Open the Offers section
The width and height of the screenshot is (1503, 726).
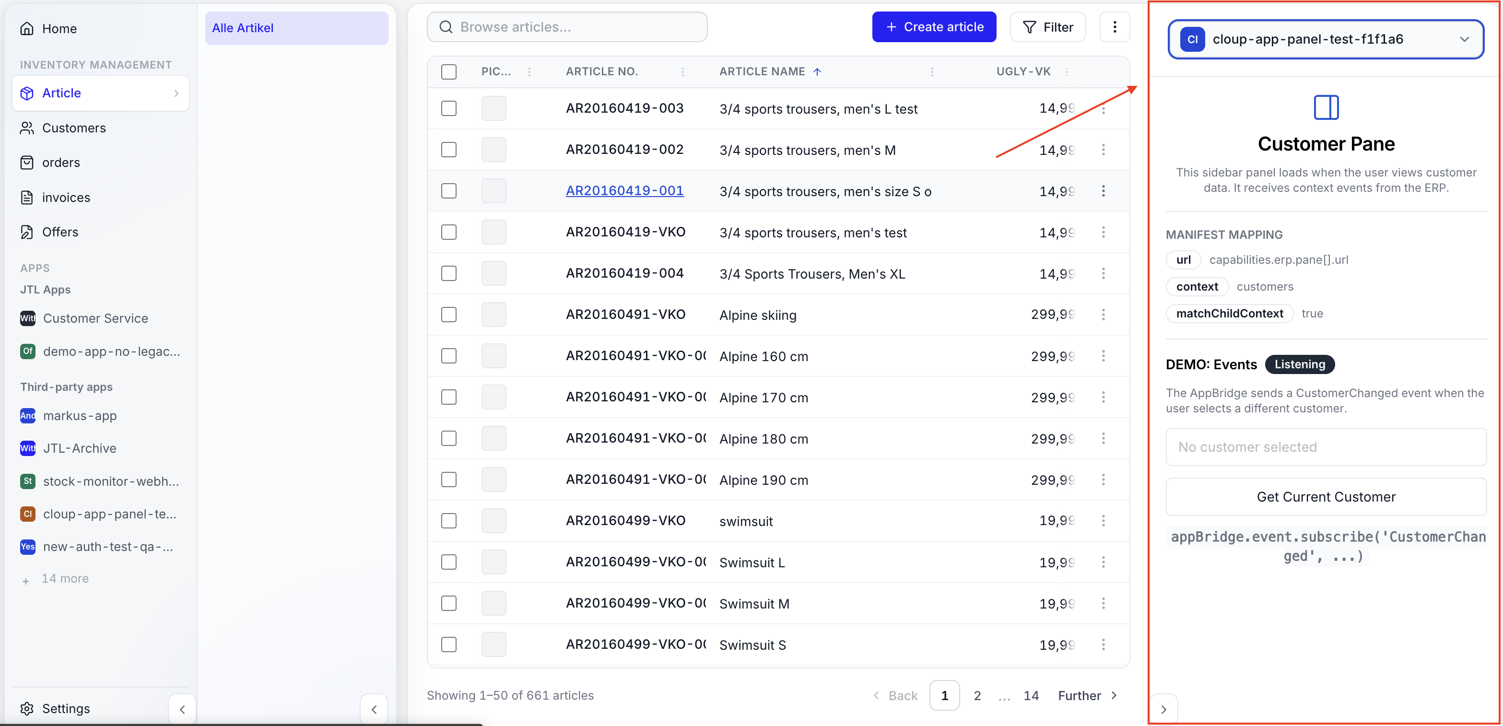pyautogui.click(x=49, y=232)
